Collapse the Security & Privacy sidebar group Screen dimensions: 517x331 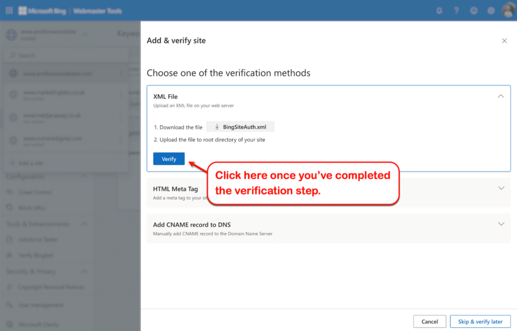(84, 271)
